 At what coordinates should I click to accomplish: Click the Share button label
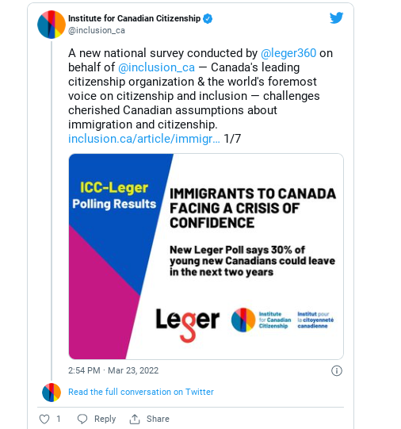158,419
